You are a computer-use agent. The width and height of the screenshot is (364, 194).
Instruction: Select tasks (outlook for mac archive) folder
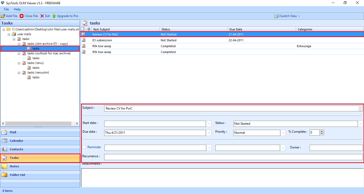pos(49,53)
